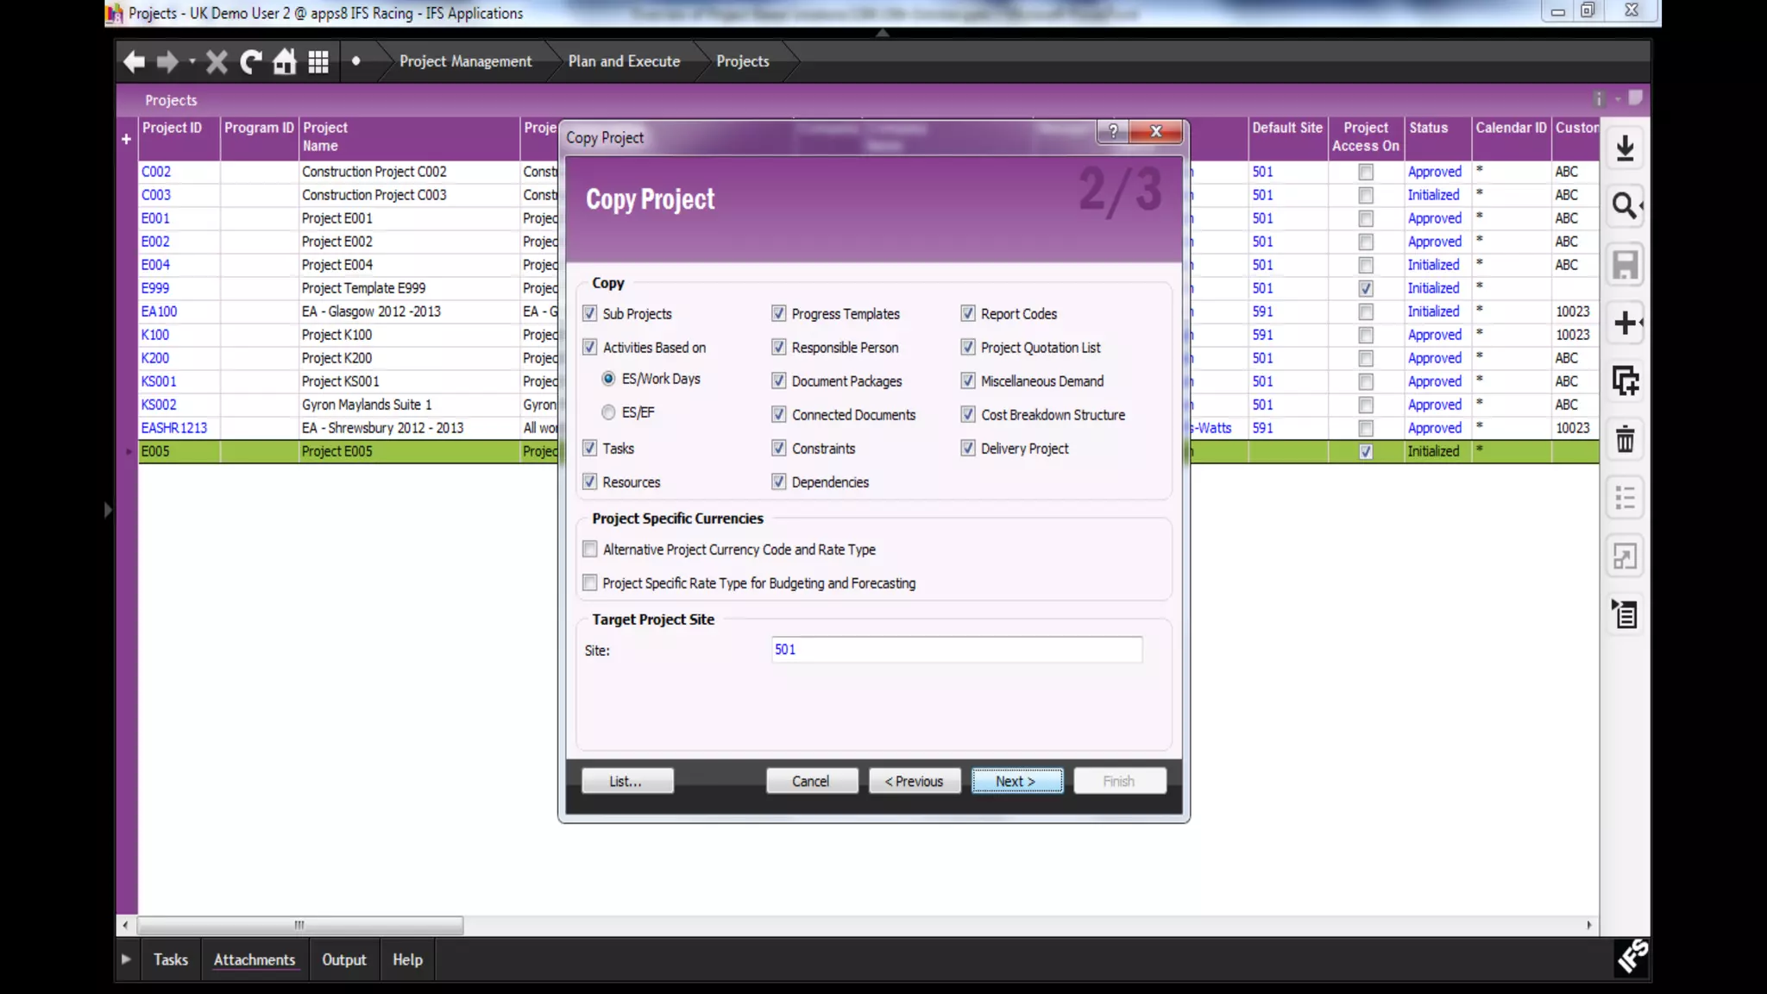1767x994 pixels.
Task: Click the delete trash can icon
Action: pos(1625,440)
